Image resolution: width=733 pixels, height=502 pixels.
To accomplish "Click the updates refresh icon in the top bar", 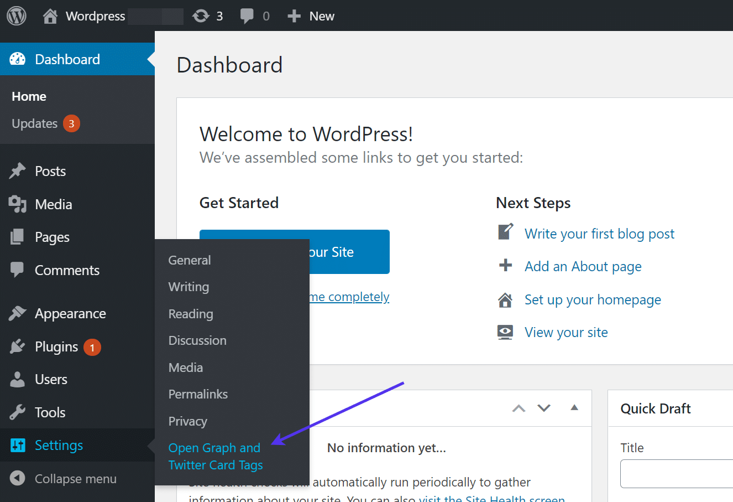I will tap(199, 15).
